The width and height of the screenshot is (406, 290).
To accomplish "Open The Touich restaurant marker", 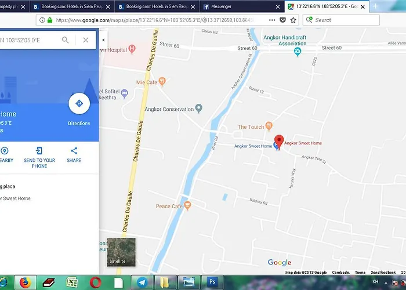I will pos(269,126).
